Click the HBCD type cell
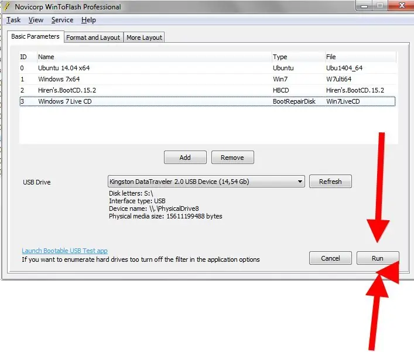 [281, 90]
